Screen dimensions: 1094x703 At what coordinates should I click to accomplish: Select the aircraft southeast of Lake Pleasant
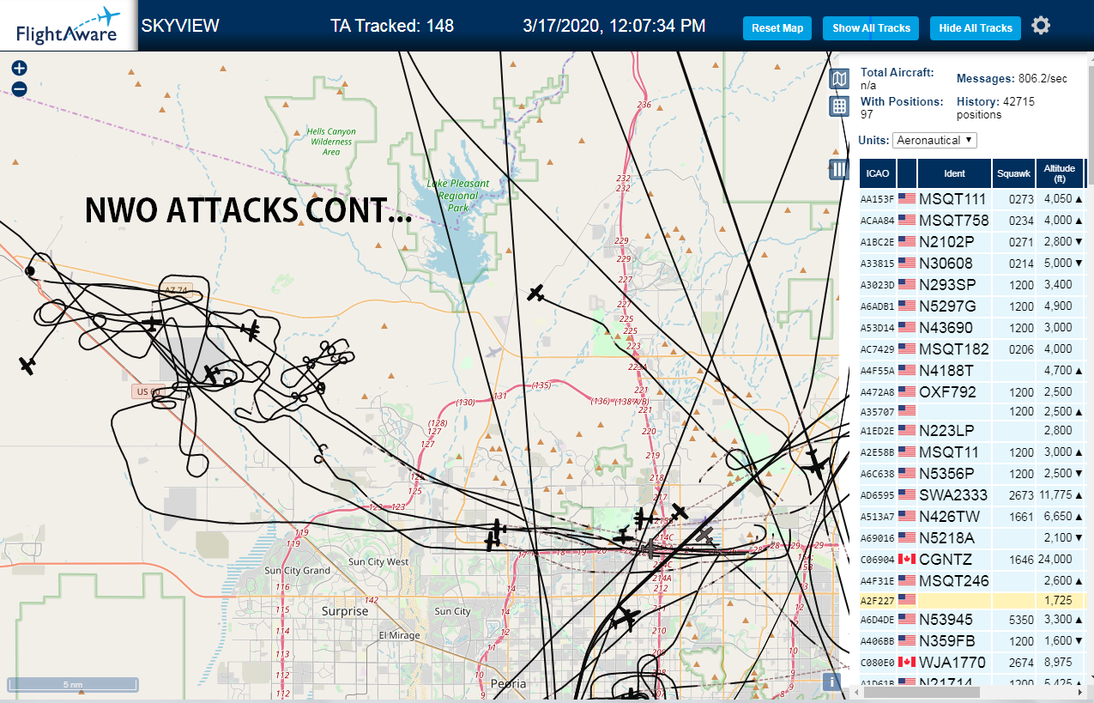pyautogui.click(x=536, y=294)
